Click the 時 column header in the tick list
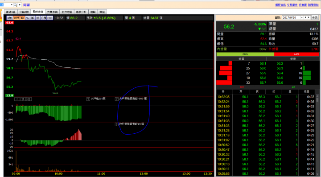Image resolution: width=321 pixels, height=177 pixels. 224,92
